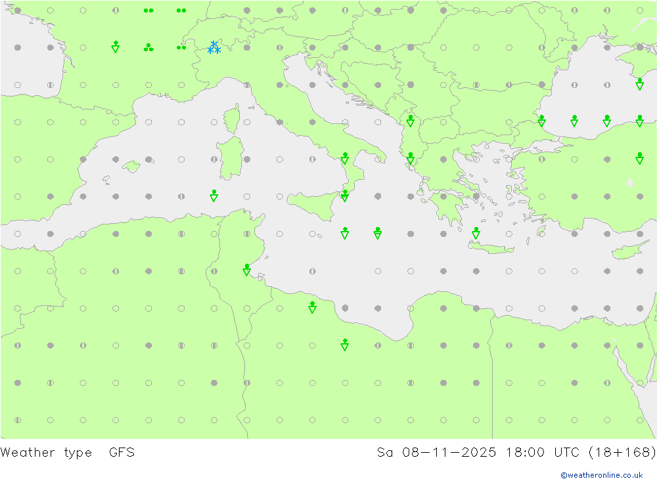
Task: Click the shower symbol deep inland in Libya
Action: (345, 345)
